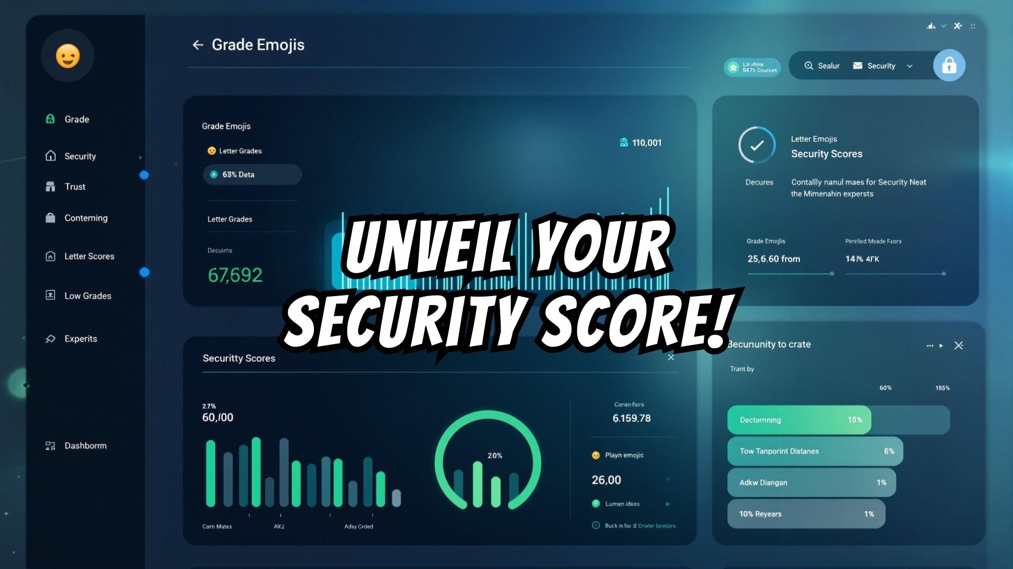Image resolution: width=1013 pixels, height=569 pixels.
Task: Expand the Grade Emojis panel header
Action: click(226, 126)
